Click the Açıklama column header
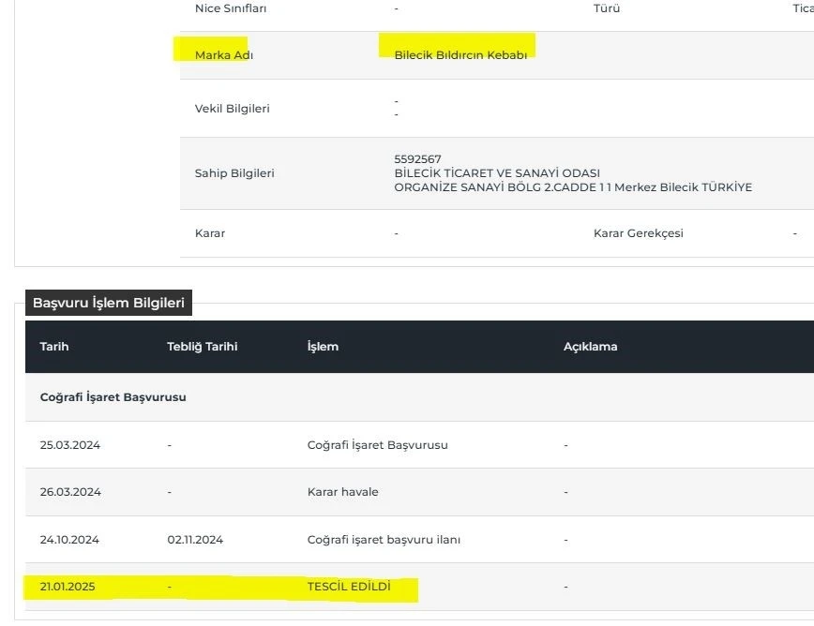This screenshot has width=814, height=626. [590, 347]
